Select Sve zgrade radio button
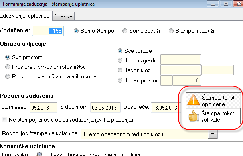Screen dimensions: 243x156 click(x=120, y=51)
